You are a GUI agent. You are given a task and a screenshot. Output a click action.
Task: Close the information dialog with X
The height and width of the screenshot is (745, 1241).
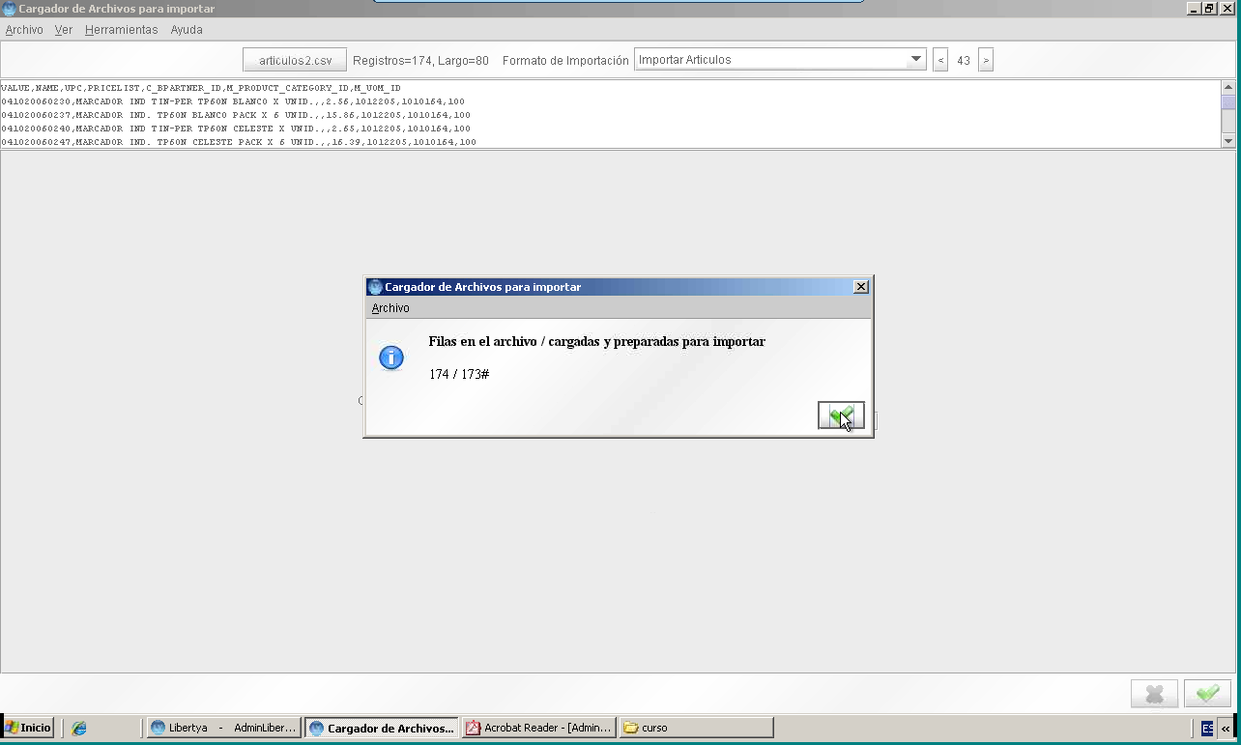(861, 287)
